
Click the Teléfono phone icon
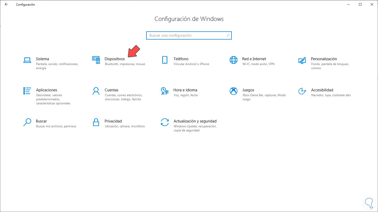point(165,60)
